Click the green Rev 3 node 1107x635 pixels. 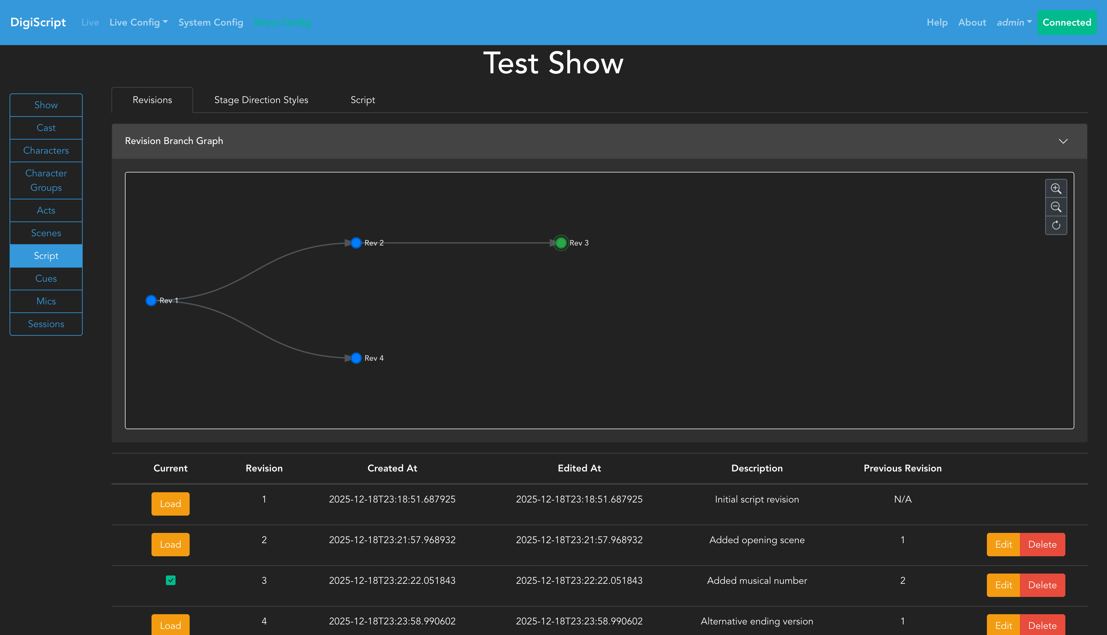[x=561, y=243]
